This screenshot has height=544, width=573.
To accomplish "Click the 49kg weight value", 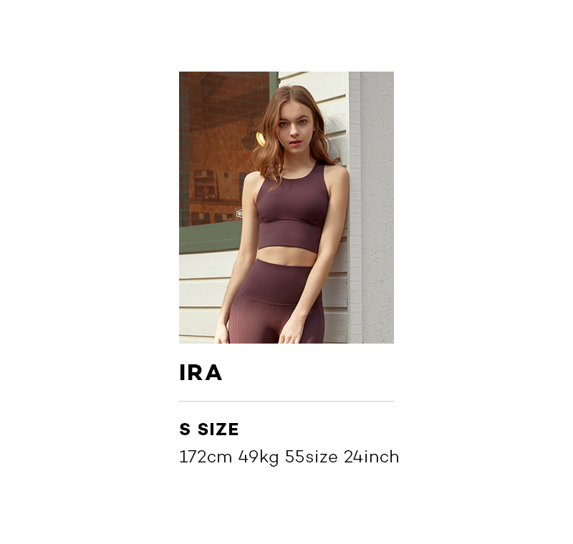I will point(259,458).
